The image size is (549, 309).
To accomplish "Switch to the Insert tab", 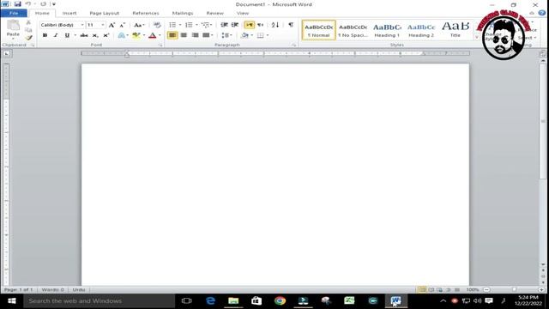I will pos(69,13).
